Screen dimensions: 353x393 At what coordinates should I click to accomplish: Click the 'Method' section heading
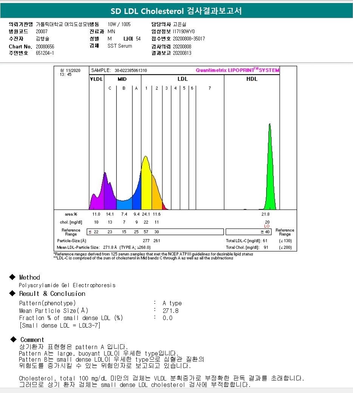29,277
